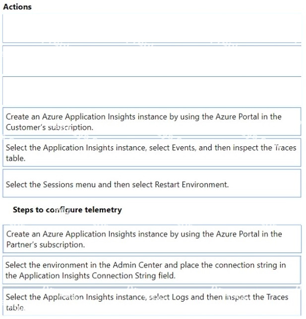Select the Events and Traces table action
The height and width of the screenshot is (319, 306).
click(152, 153)
